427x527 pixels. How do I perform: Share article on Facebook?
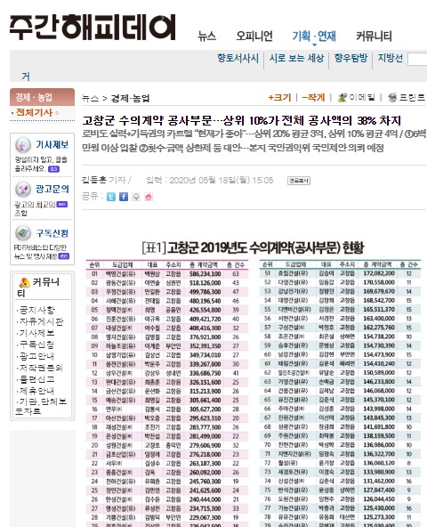[124, 197]
